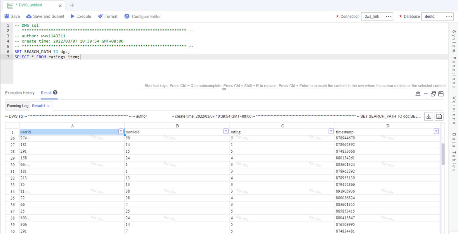Click cell with userid 274
The image size is (458, 234).
point(72,138)
